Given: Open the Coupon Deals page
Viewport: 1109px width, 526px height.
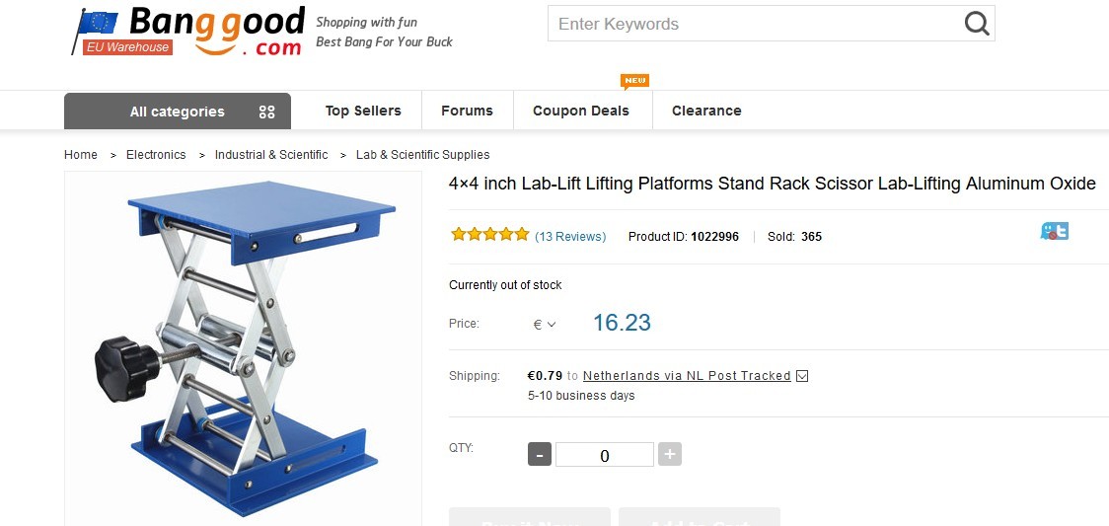Looking at the screenshot, I should (581, 111).
